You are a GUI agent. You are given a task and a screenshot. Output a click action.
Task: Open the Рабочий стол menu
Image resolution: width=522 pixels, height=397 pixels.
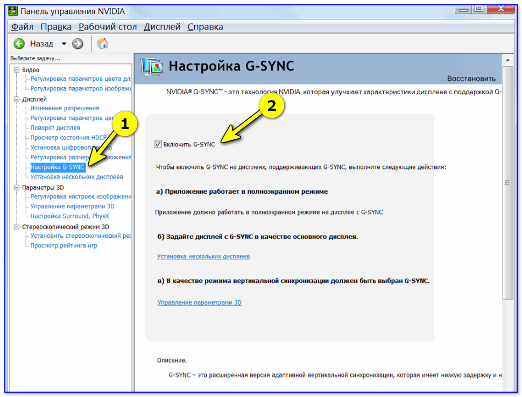click(x=108, y=26)
